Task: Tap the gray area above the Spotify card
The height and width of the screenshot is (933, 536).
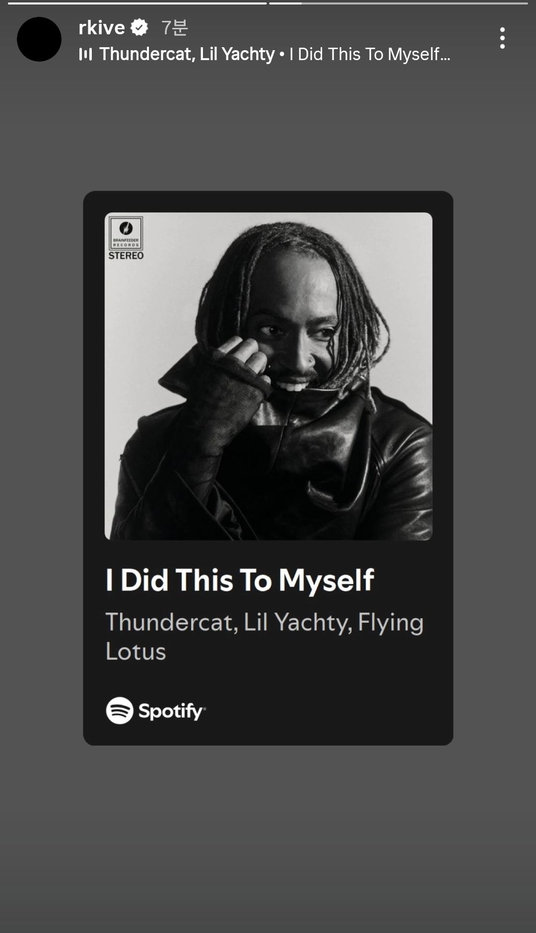Action: click(x=268, y=129)
